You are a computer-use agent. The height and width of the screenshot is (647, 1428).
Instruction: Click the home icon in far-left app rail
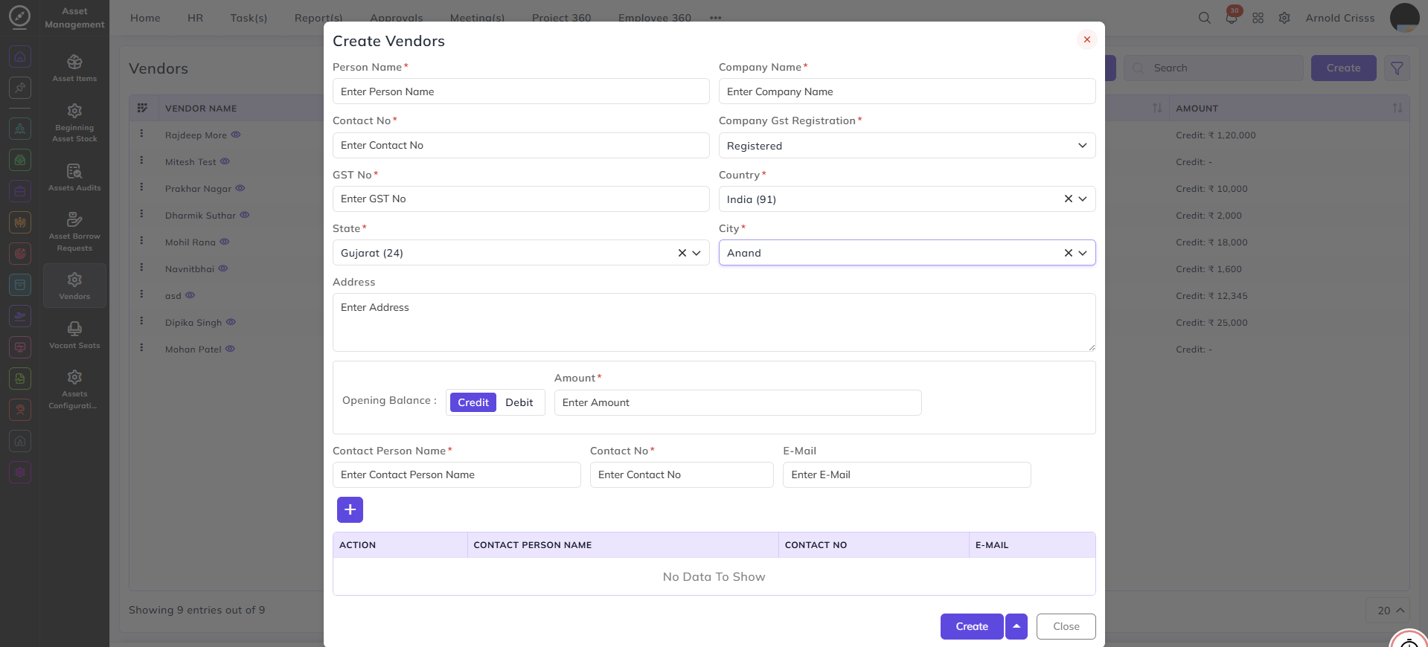pos(20,57)
